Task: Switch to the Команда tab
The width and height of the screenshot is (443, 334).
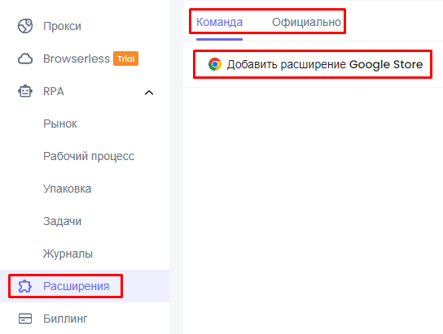Action: pos(220,22)
